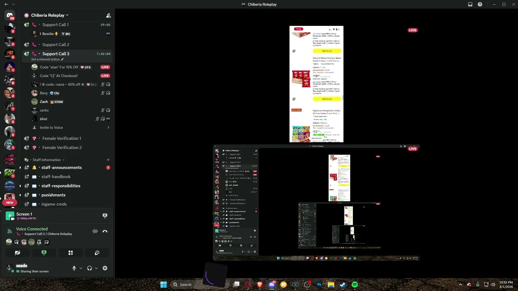Collapse the Staff Information category

tap(44, 160)
